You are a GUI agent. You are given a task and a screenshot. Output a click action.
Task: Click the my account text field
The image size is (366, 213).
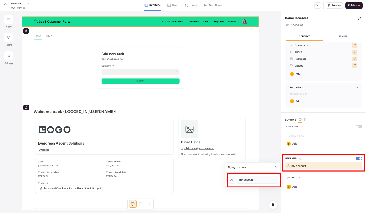click(257, 180)
